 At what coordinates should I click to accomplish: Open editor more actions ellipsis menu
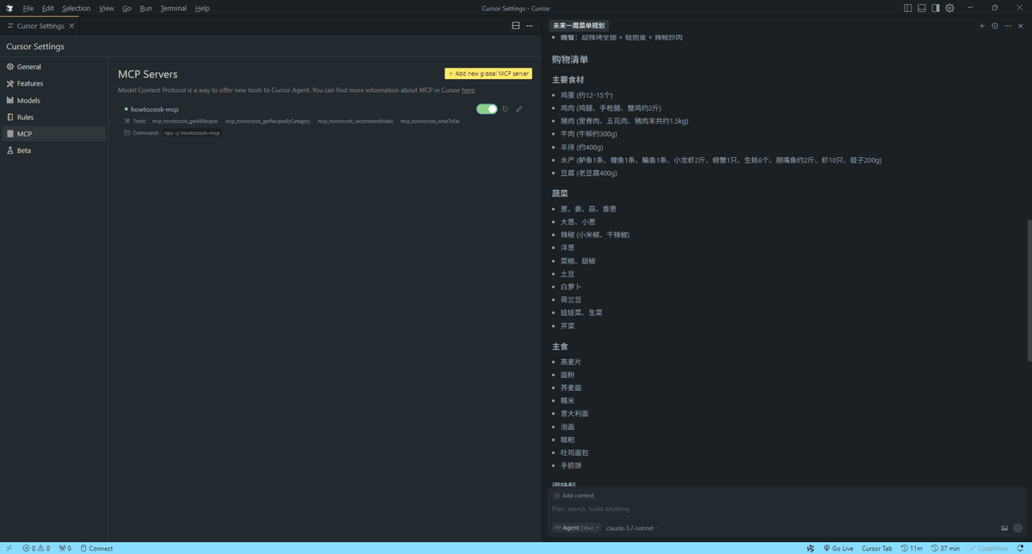point(530,26)
